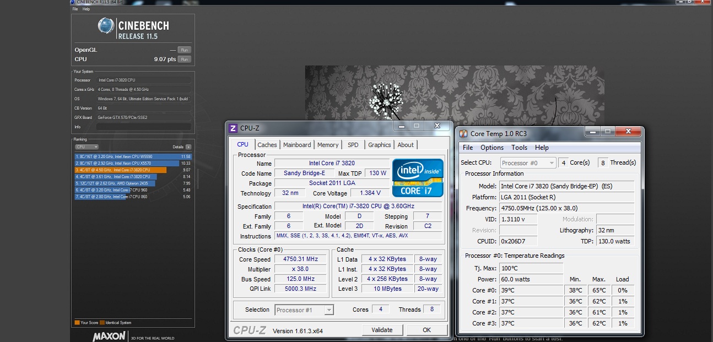The image size is (713, 342).
Task: Click the Core Speed value 4750.31 MHz
Action: coord(300,259)
